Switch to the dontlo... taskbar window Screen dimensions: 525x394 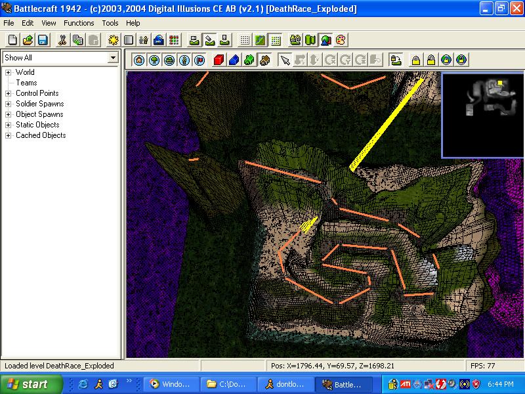click(286, 384)
